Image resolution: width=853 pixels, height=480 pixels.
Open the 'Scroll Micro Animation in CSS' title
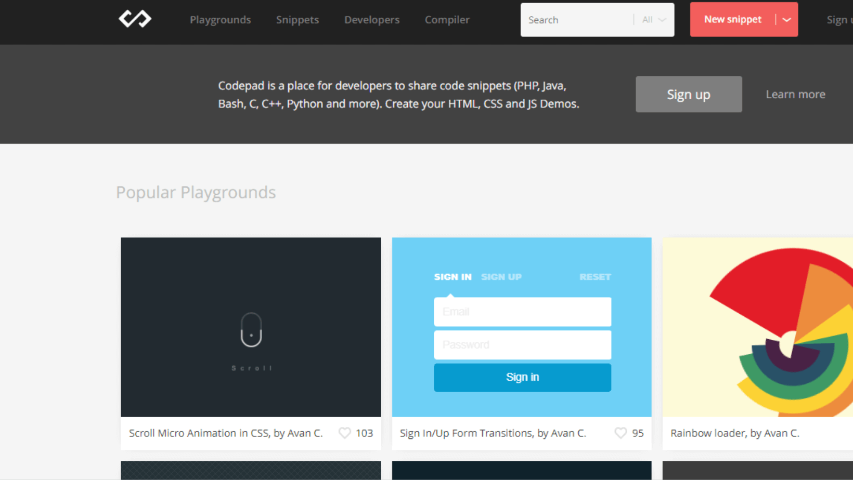[x=226, y=433]
